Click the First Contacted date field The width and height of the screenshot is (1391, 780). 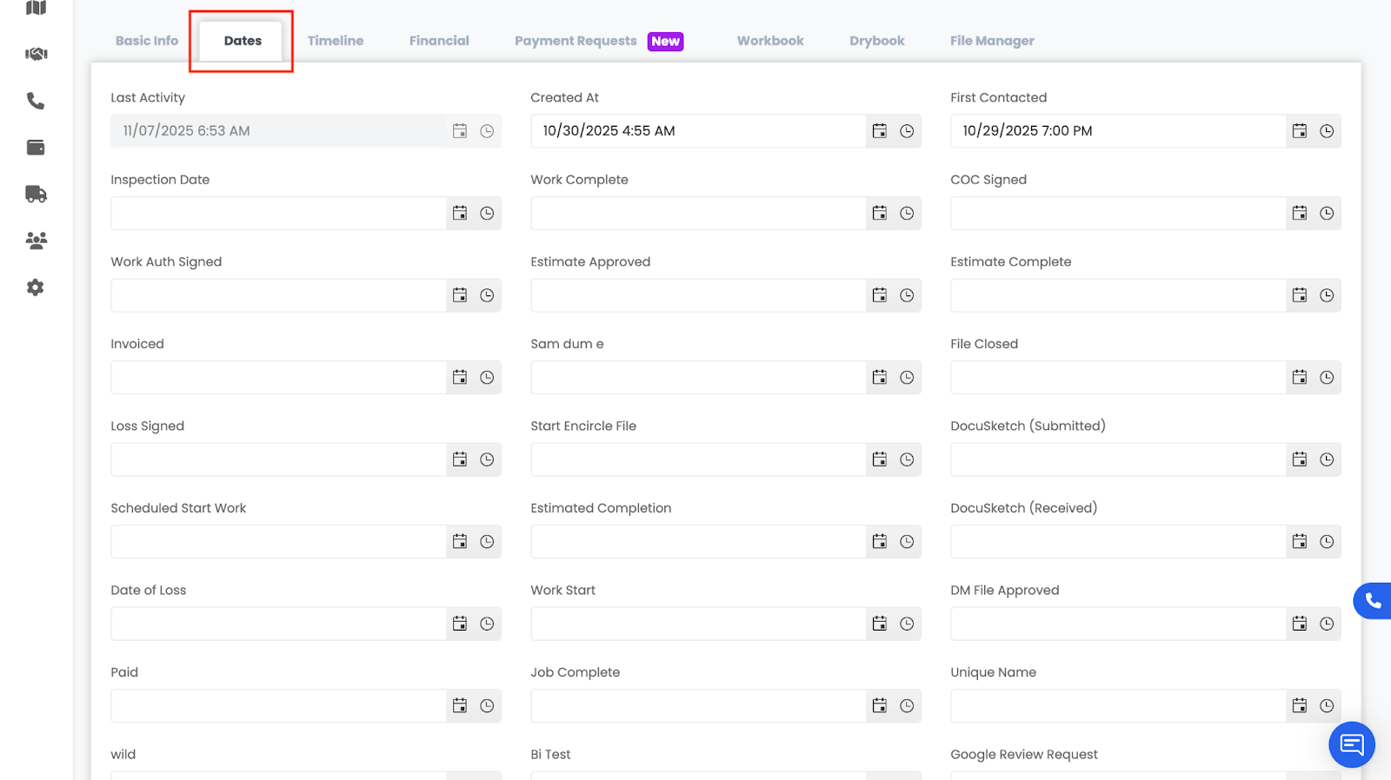[x=1118, y=131]
